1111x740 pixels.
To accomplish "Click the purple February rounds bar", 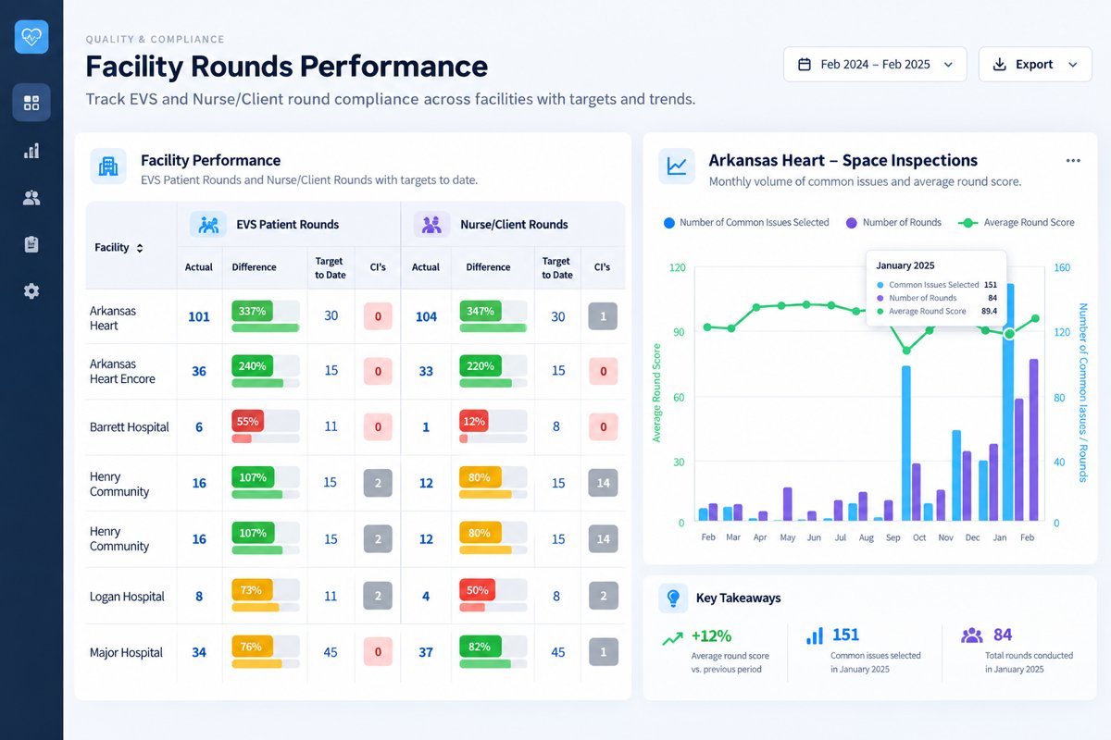I will coord(1034,438).
